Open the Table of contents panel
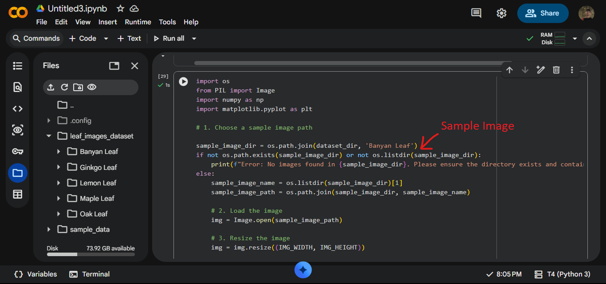 tap(18, 65)
